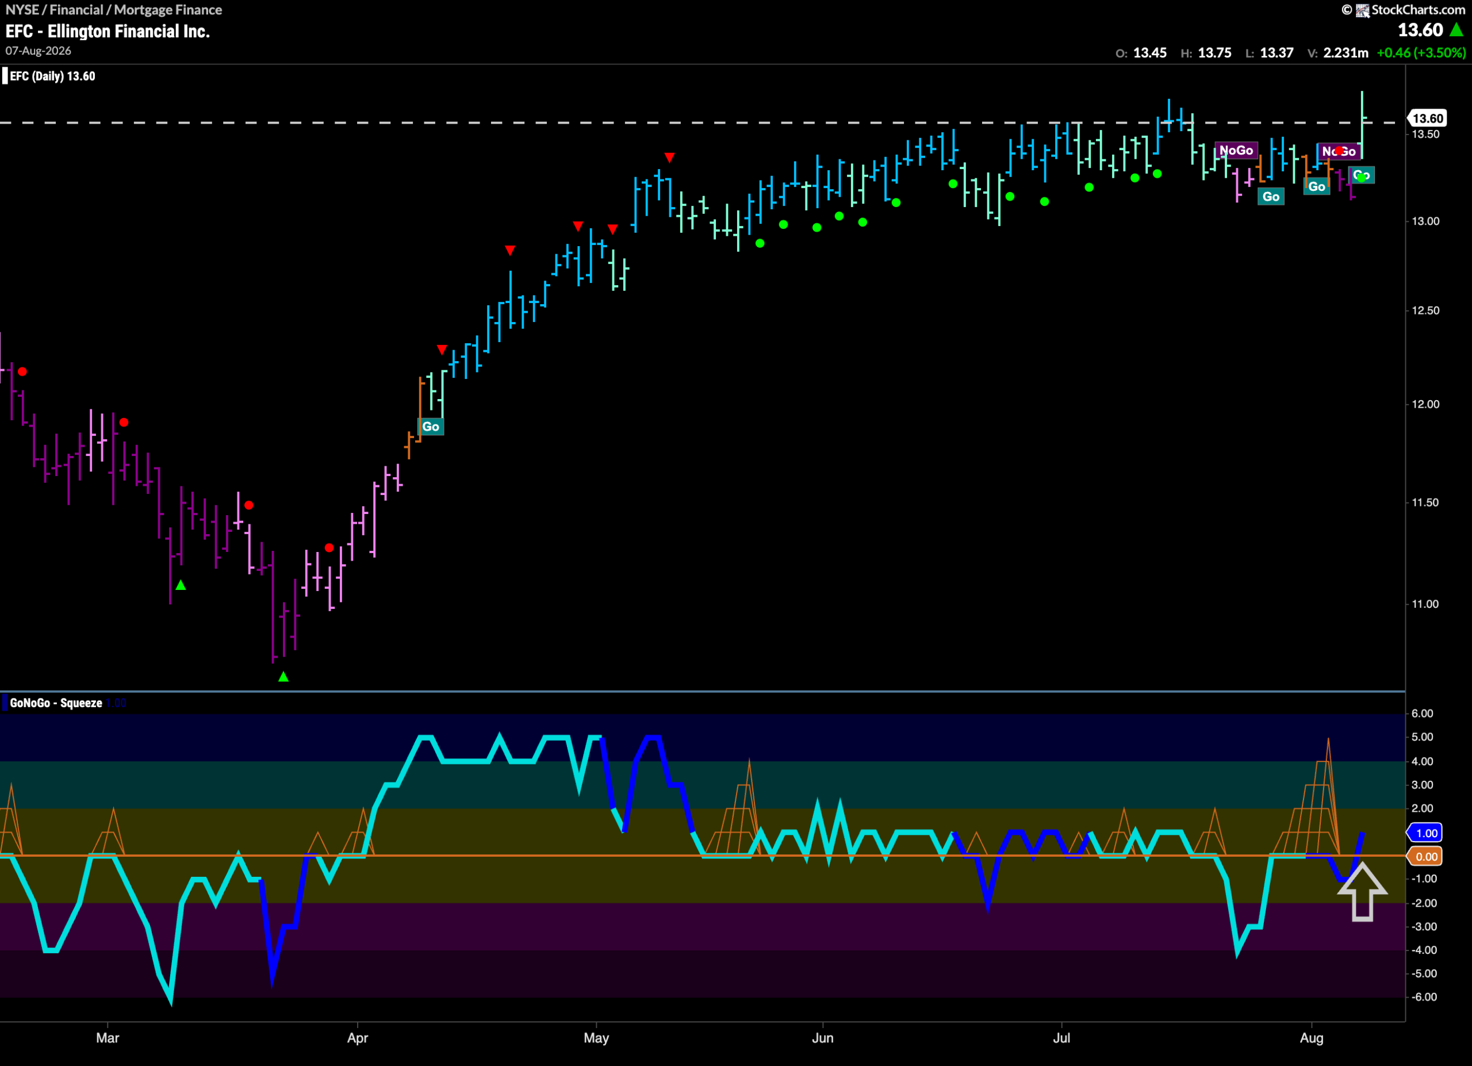Click the orange 0.00 zero-line tag
The height and width of the screenshot is (1066, 1472).
click(1425, 857)
